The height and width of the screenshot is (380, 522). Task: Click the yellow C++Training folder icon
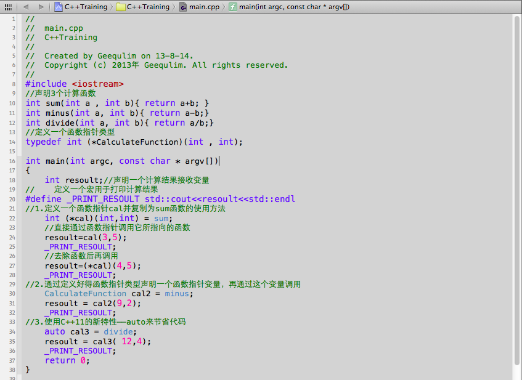(x=121, y=7)
